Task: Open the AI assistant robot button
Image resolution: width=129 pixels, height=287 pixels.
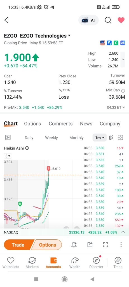Action: tap(88, 20)
